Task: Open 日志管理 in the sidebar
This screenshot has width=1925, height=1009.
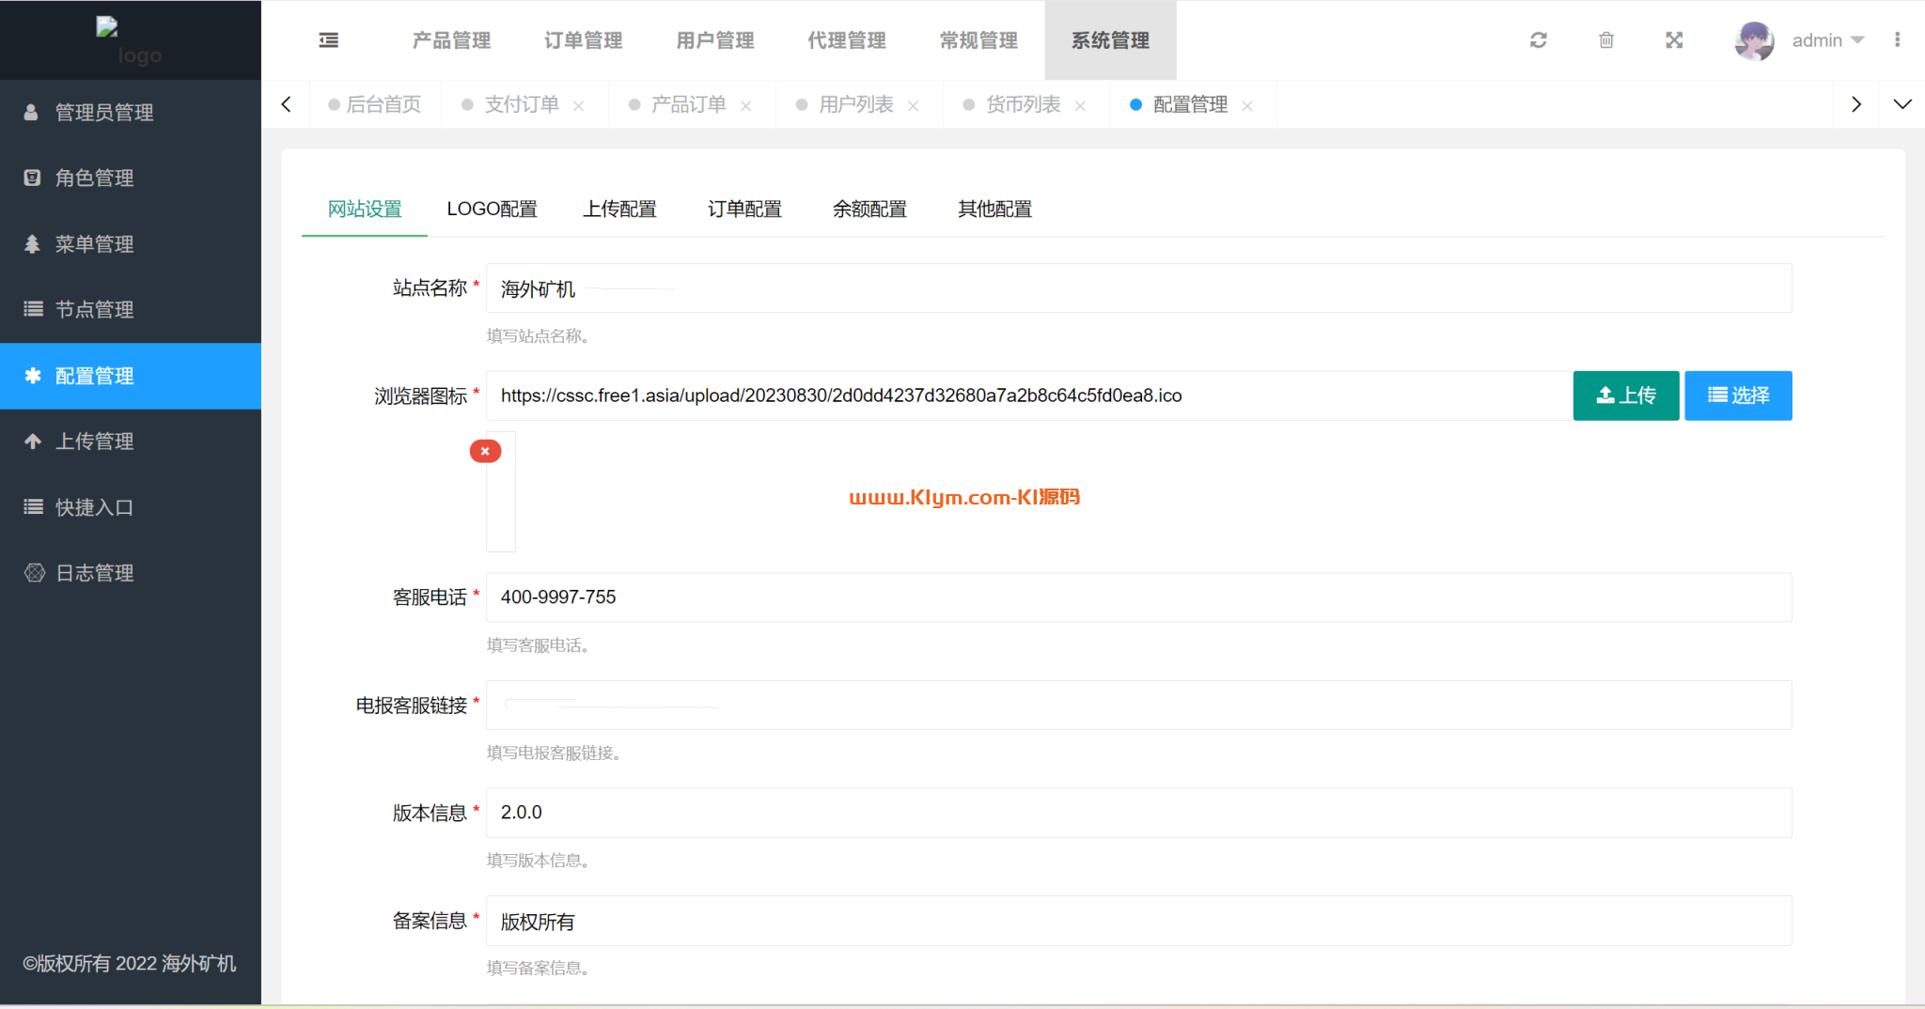Action: (x=94, y=573)
